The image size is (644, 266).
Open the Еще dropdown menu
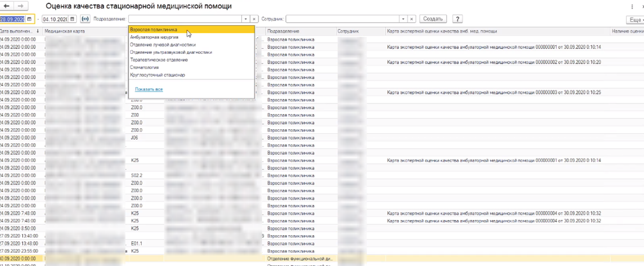(x=635, y=19)
